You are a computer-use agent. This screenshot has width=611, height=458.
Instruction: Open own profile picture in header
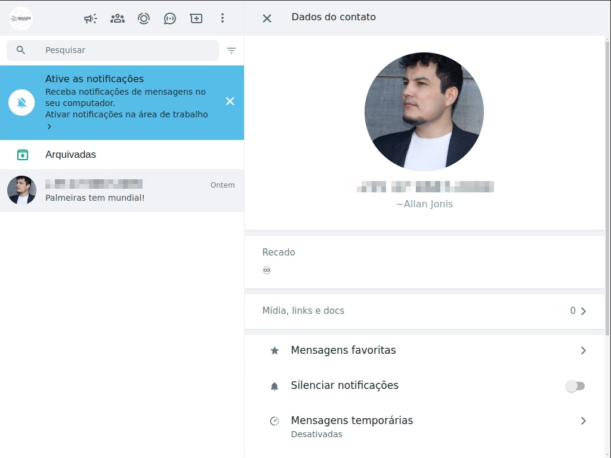pyautogui.click(x=21, y=18)
